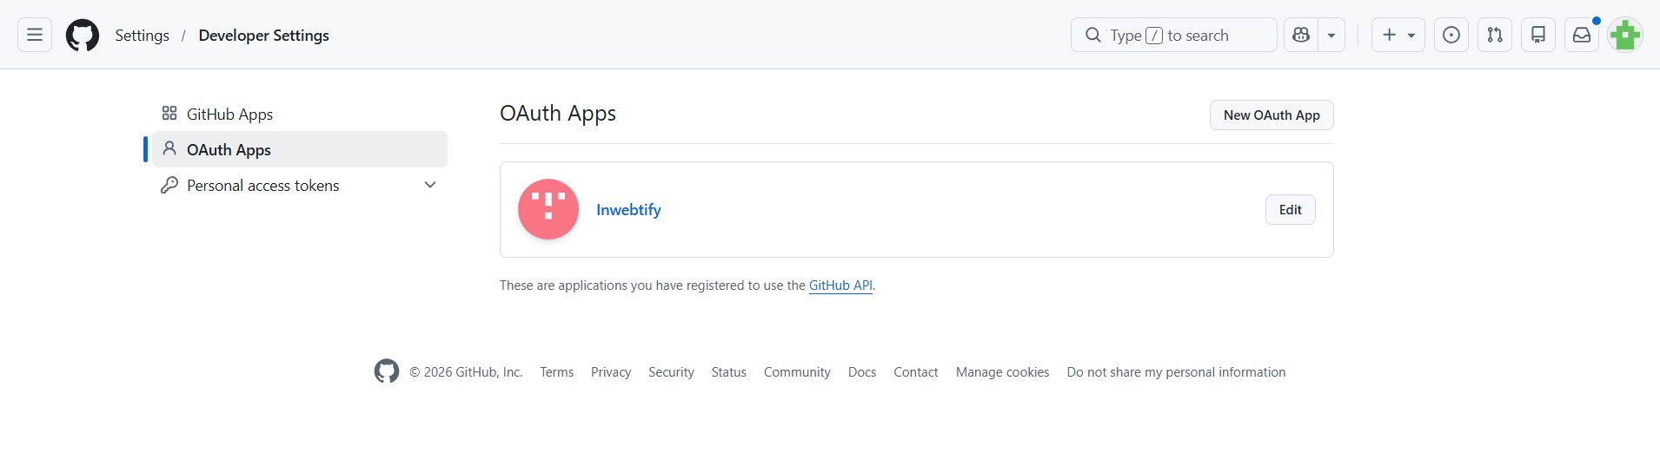
Task: Open the Security footer link
Action: [671, 372]
